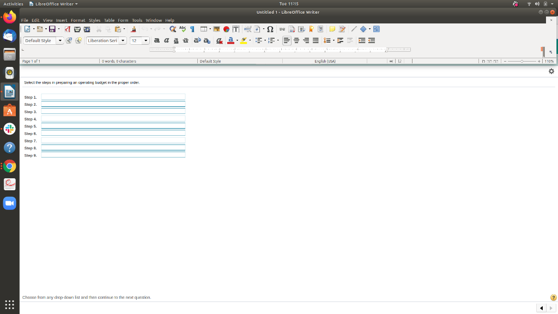Image resolution: width=558 pixels, height=314 pixels.
Task: Insert a page break icon
Action: point(248,29)
